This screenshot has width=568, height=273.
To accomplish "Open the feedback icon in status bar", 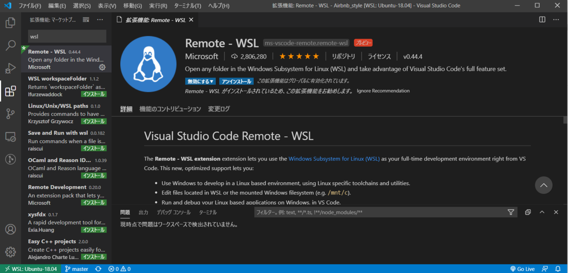I will click(x=545, y=269).
